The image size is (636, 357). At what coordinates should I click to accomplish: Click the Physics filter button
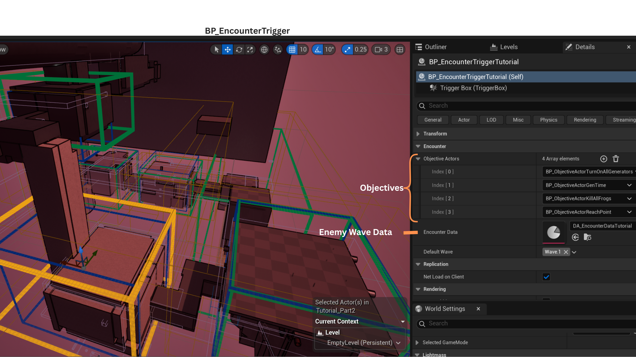click(549, 120)
